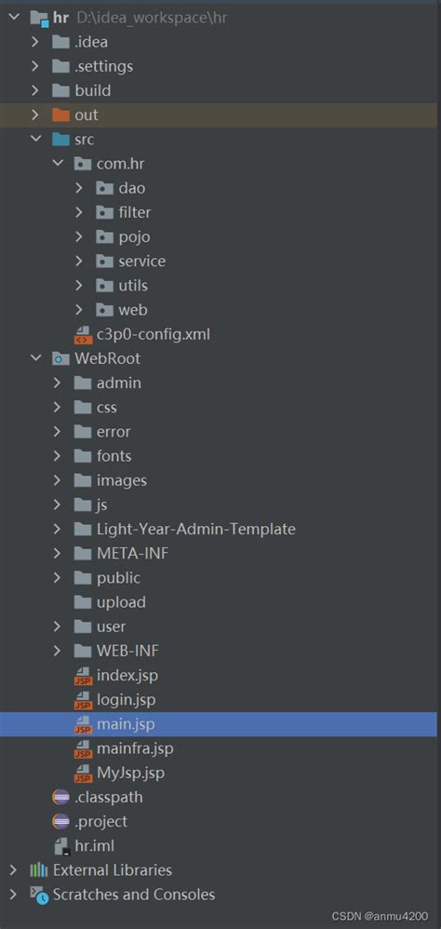Screen dimensions: 441x929
Task: Click the External Libraries icon
Action: [x=39, y=870]
